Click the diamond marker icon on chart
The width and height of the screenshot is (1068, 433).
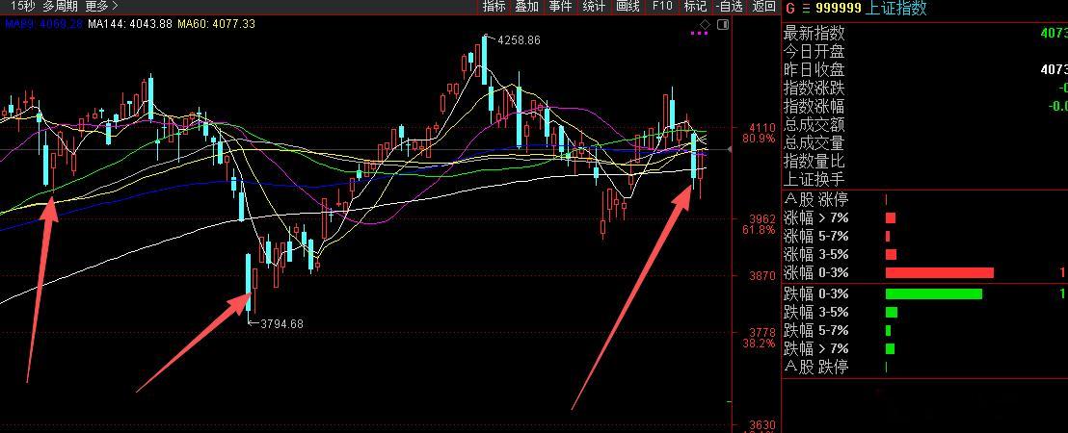point(705,24)
